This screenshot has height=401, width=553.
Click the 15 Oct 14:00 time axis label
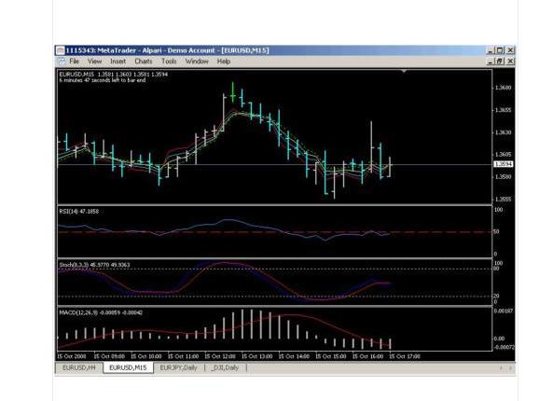[x=294, y=356]
